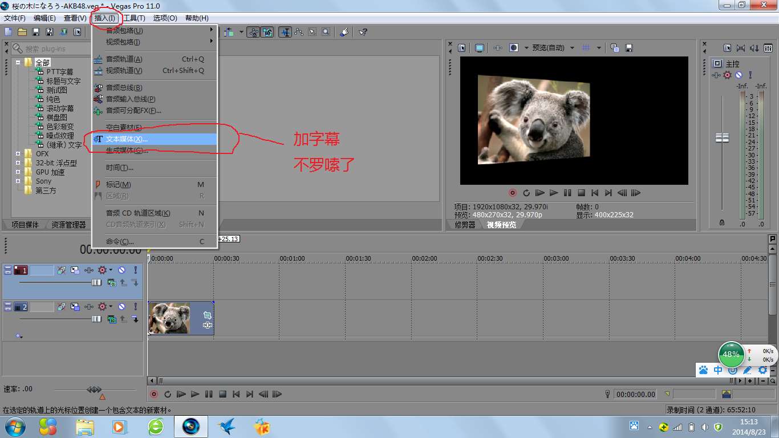Make track 2 a compositing child
Screen dimensions: 779x438
coord(135,319)
